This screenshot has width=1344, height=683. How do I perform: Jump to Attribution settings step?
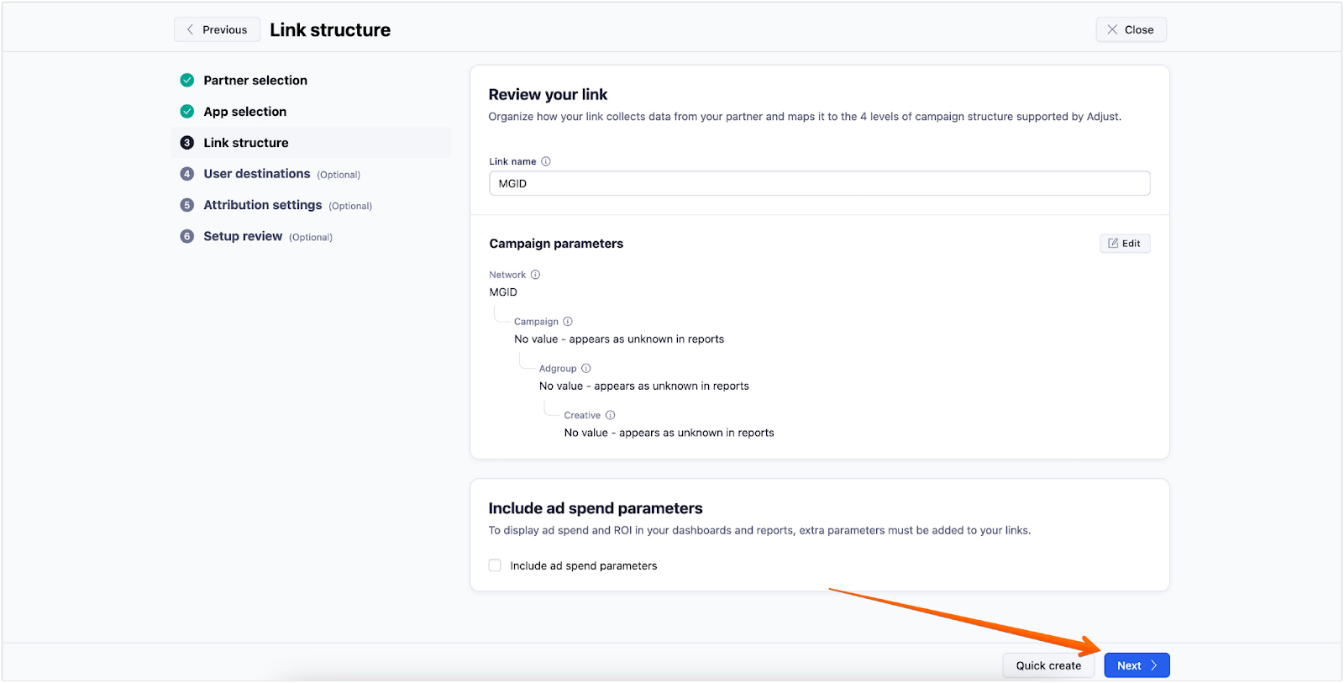(262, 205)
